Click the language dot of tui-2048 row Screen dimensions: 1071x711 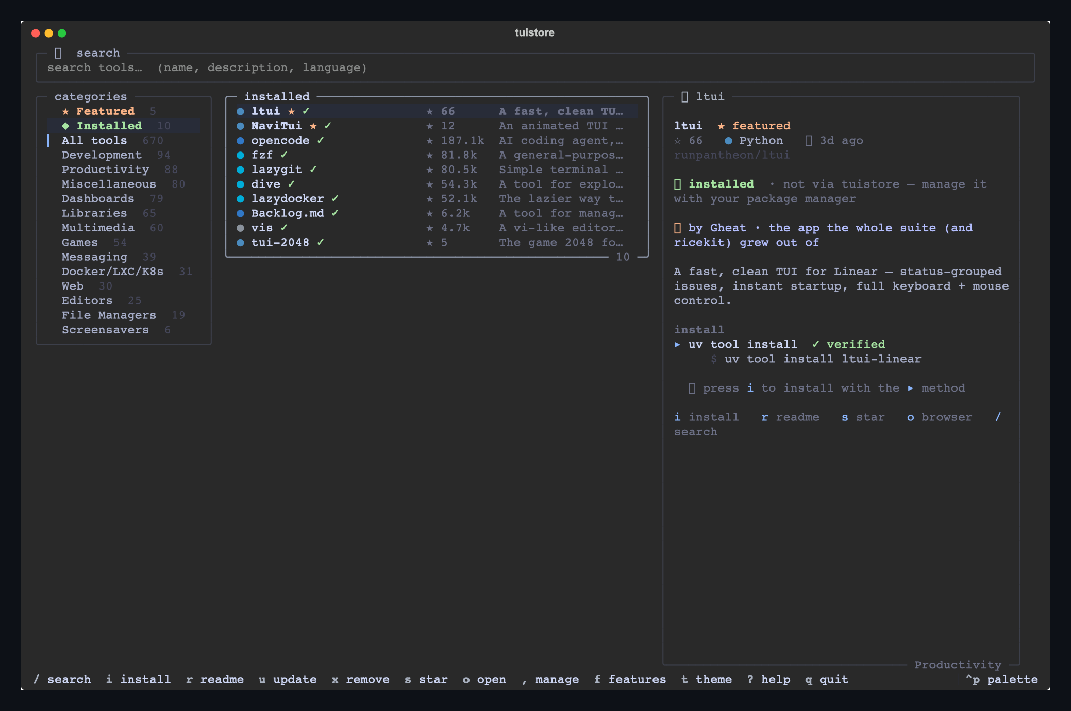point(240,242)
